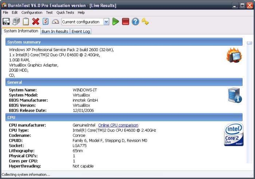
Task: Minimize the BurnInTest window
Action: click(234, 5)
